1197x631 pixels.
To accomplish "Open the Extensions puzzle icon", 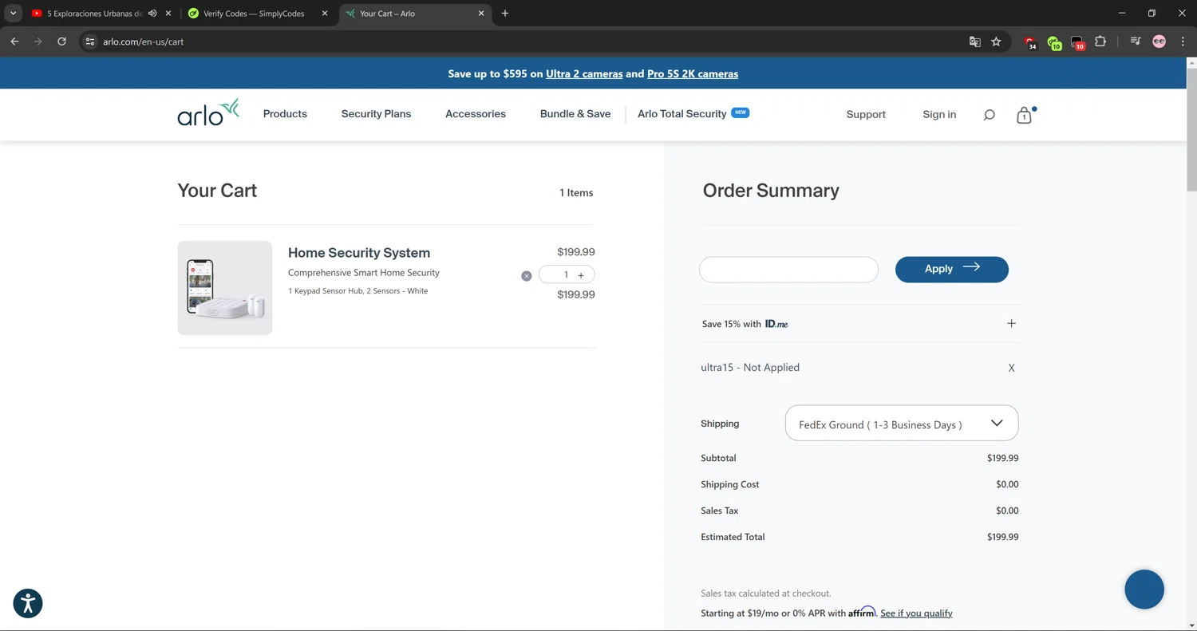I will tap(1100, 41).
